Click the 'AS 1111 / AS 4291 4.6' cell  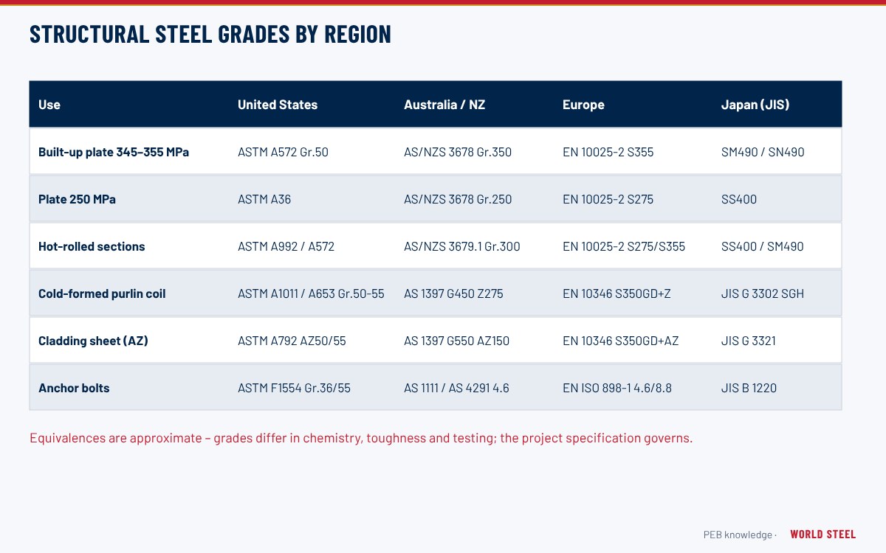[456, 388]
